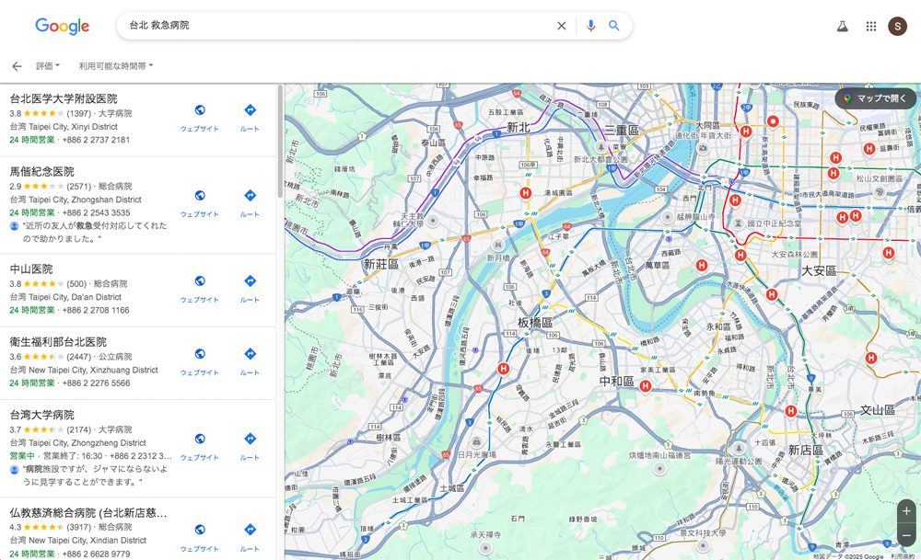Open the 馬偕紀念医院 listing title
Screen dimensions: 921x560
coord(41,171)
